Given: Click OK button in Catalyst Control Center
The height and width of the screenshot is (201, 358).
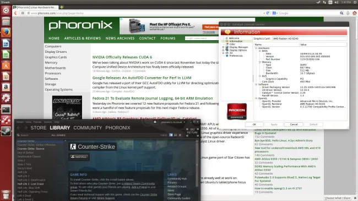Looking at the screenshot, I should [x=254, y=124].
